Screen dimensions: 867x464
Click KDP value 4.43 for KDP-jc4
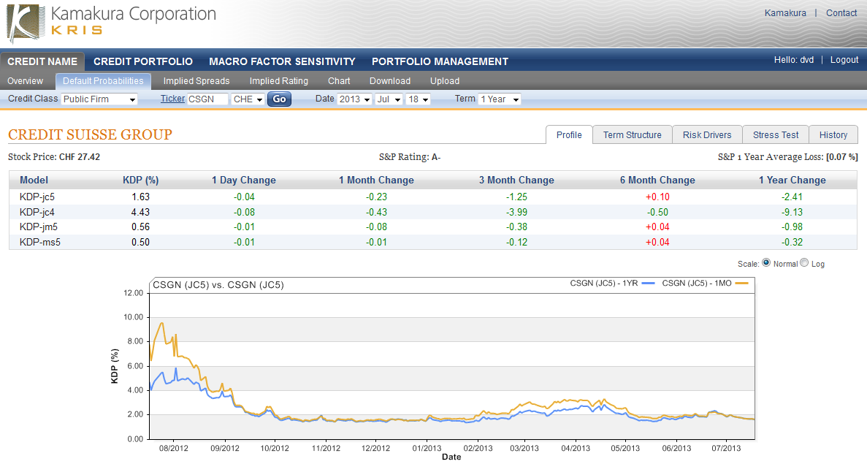[x=140, y=212]
